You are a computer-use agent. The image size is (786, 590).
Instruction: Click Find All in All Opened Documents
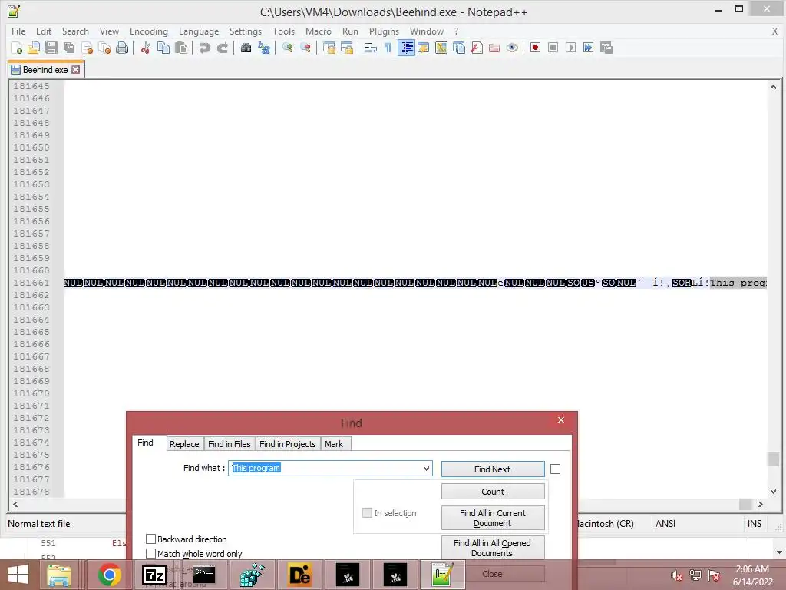(x=492, y=548)
